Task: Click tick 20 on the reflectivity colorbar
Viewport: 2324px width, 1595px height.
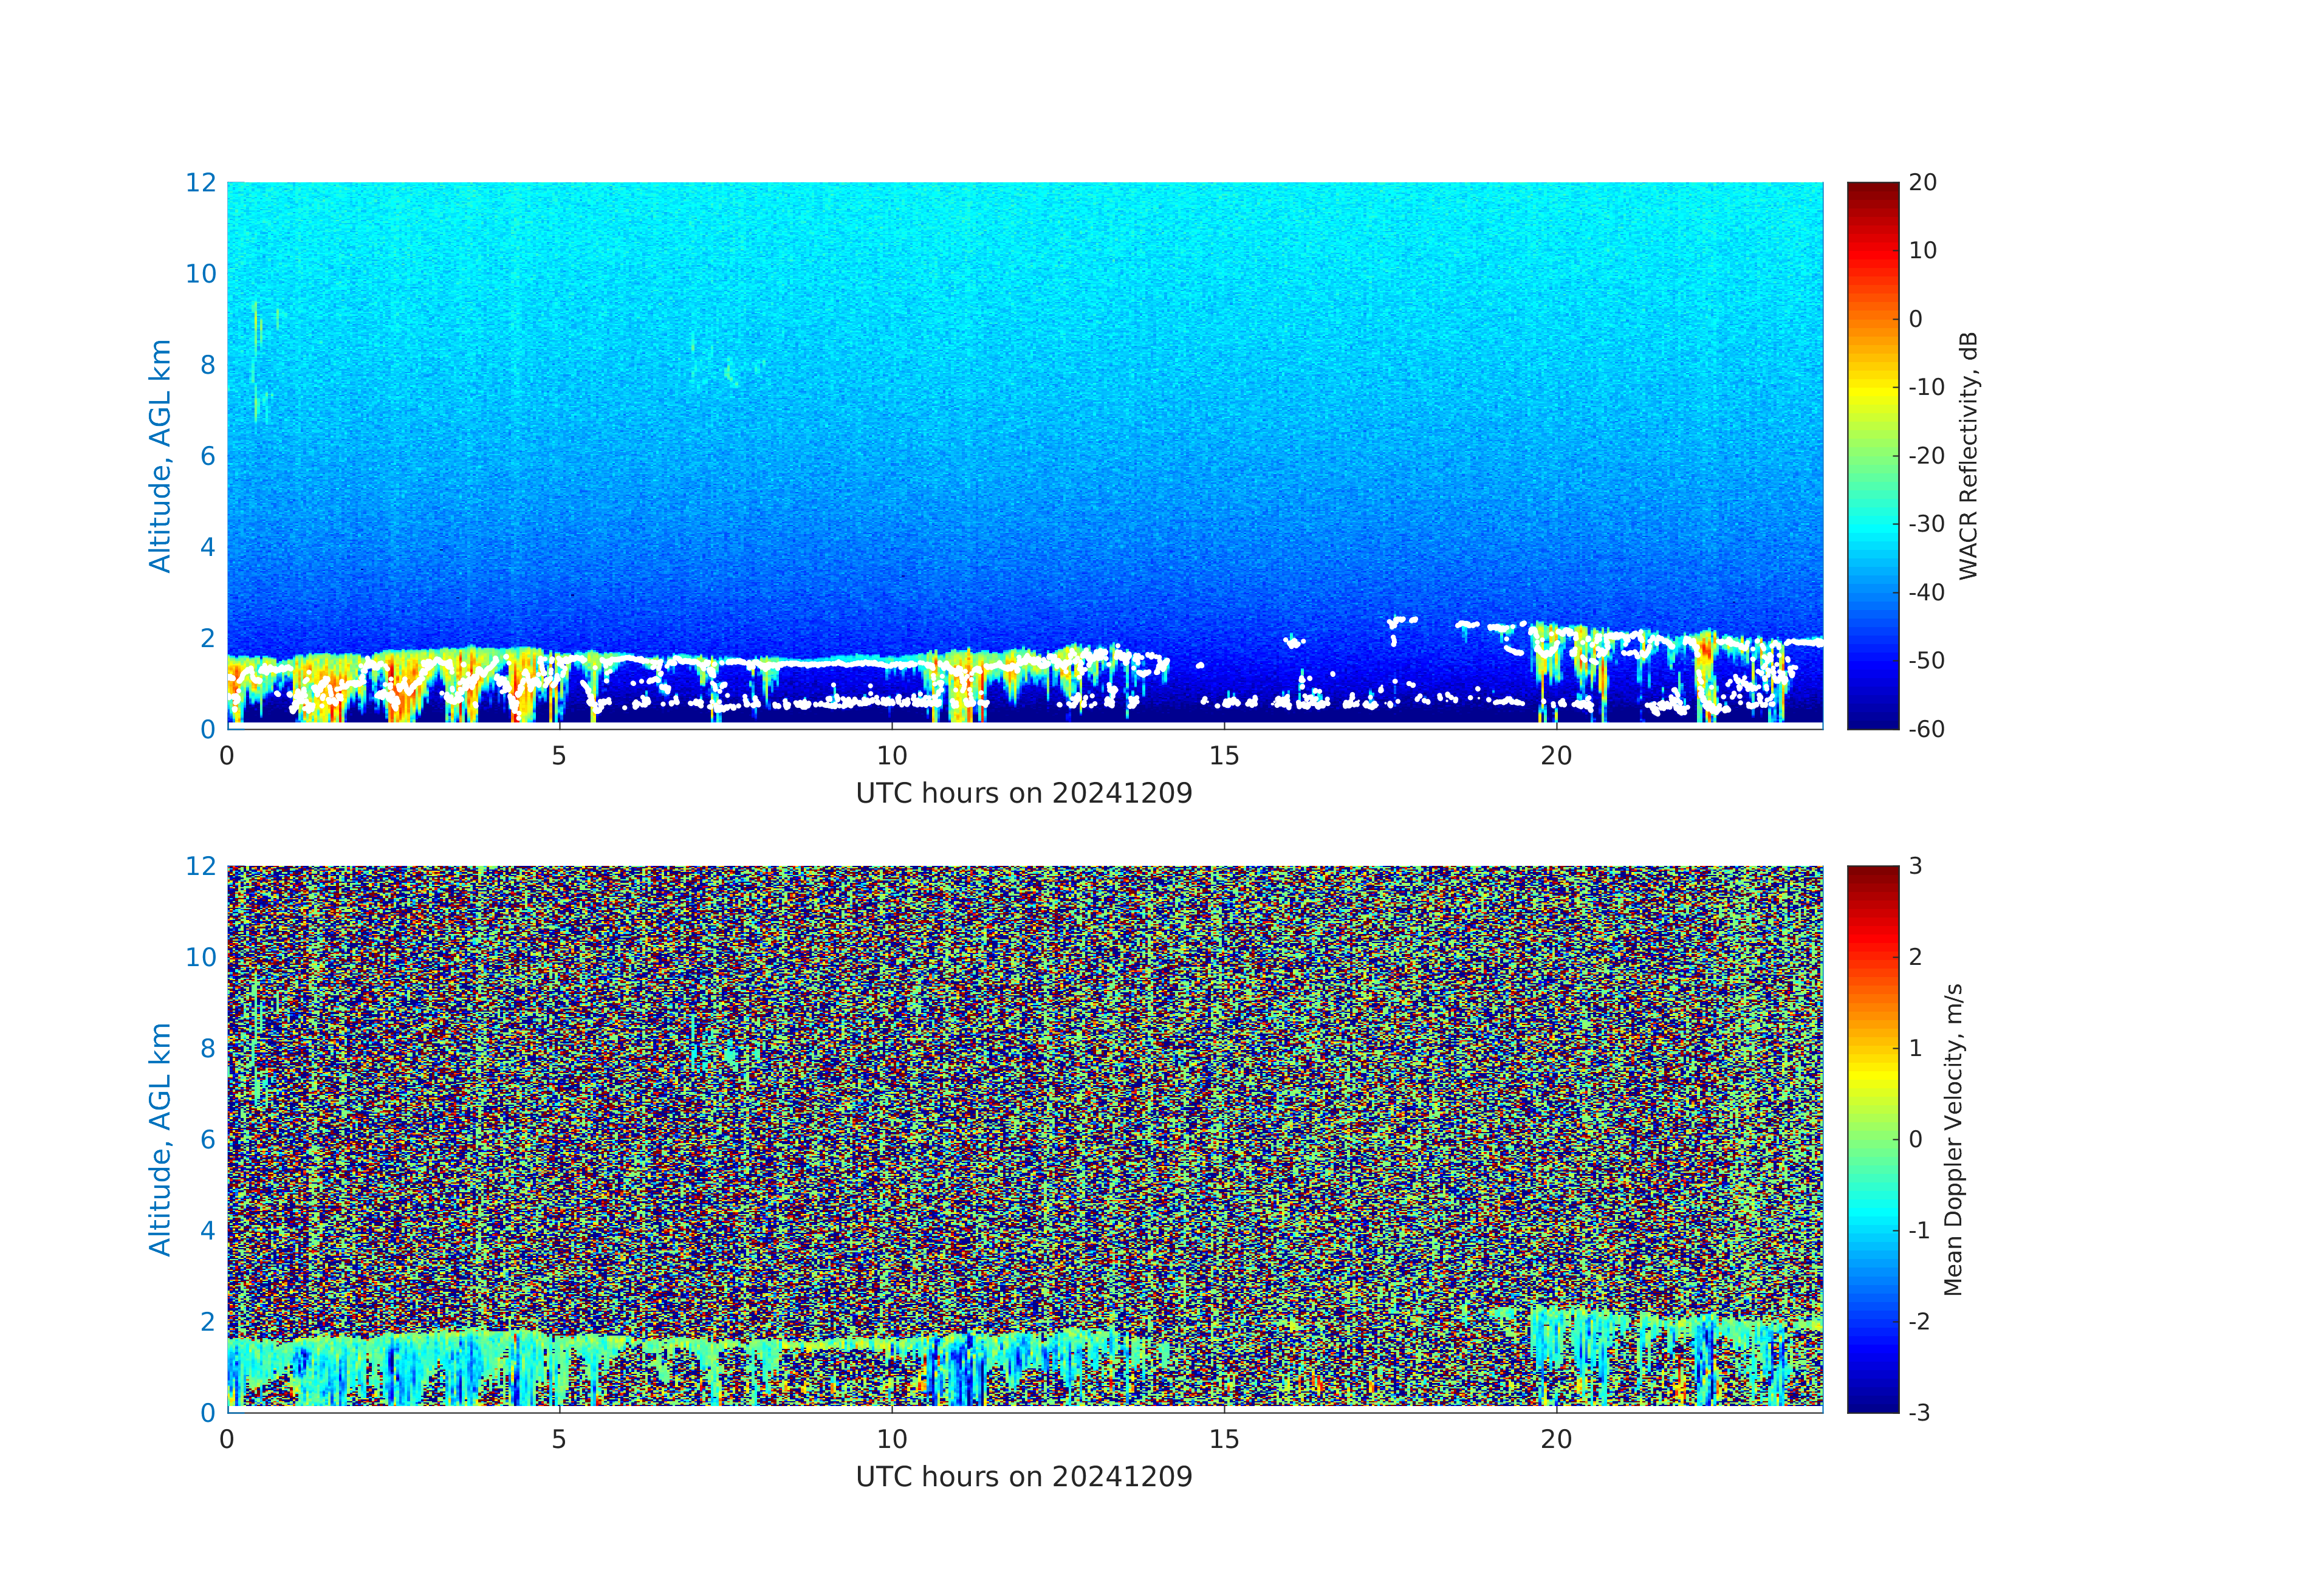Action: click(1922, 183)
